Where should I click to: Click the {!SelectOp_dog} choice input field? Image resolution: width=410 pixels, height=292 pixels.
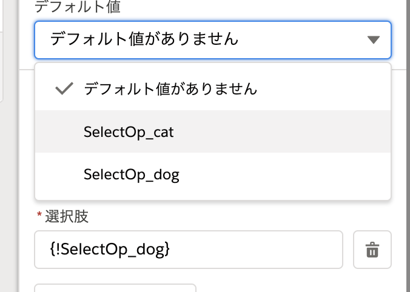pyautogui.click(x=189, y=250)
